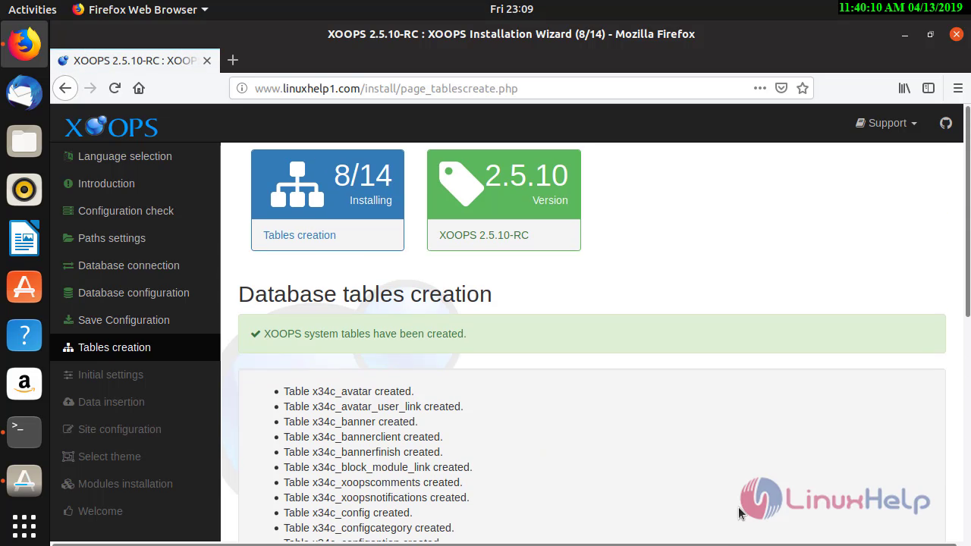This screenshot has width=971, height=546.
Task: Click 'Table x34c_xoopscomments created.' line
Action: tap(373, 482)
